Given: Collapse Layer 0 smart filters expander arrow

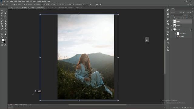Looking at the screenshot, I should click(192, 30).
